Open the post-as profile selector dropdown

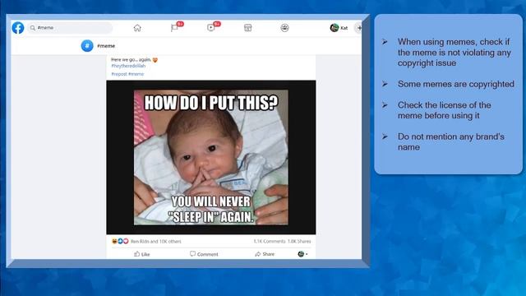coord(302,254)
